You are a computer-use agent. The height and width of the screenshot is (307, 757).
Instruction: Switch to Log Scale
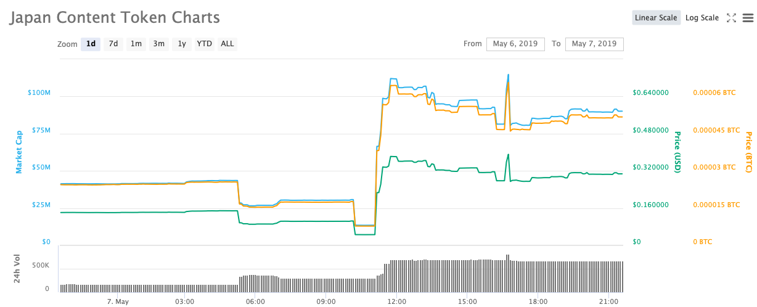[x=702, y=18]
